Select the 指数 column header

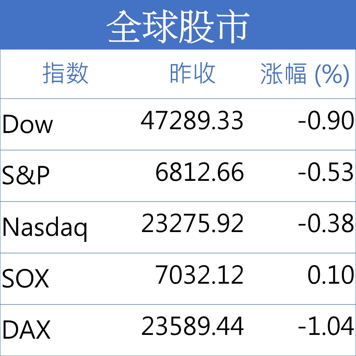[x=66, y=73]
